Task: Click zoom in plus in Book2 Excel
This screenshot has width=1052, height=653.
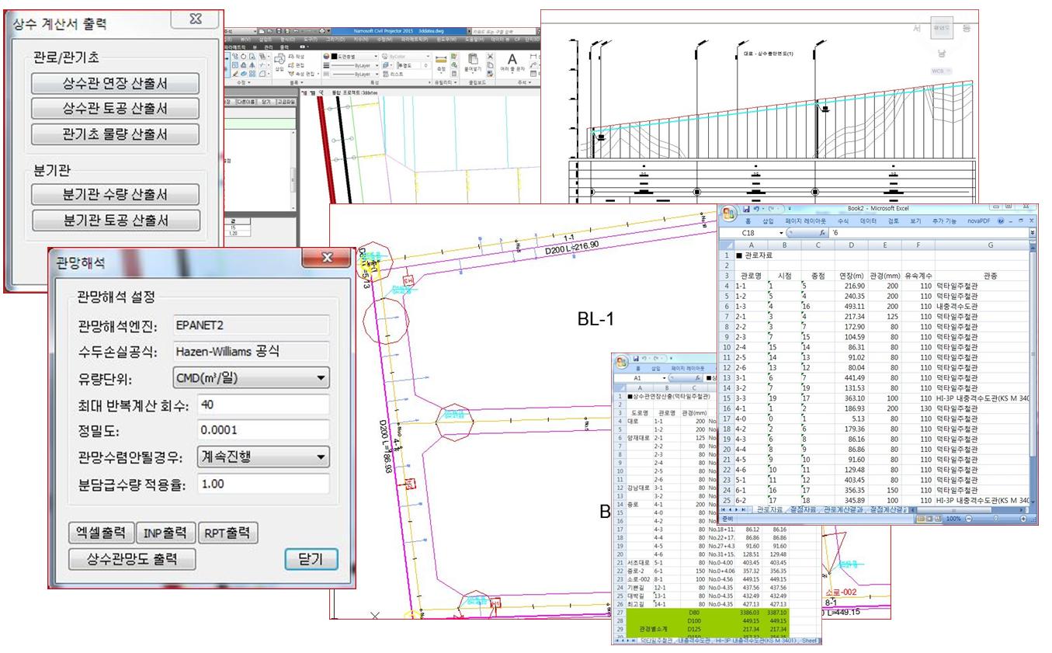Action: click(1023, 519)
